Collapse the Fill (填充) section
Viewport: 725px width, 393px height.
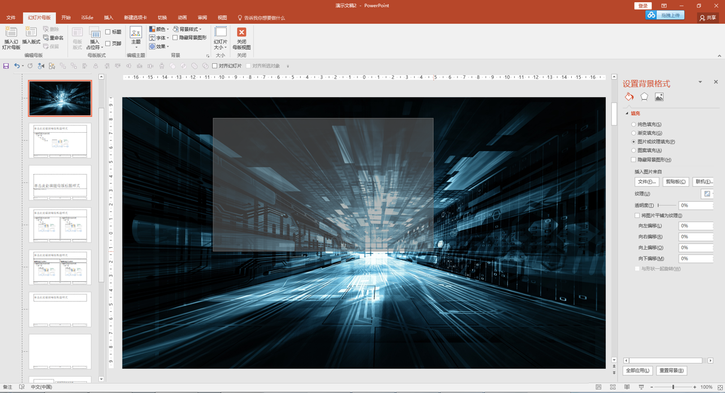627,113
